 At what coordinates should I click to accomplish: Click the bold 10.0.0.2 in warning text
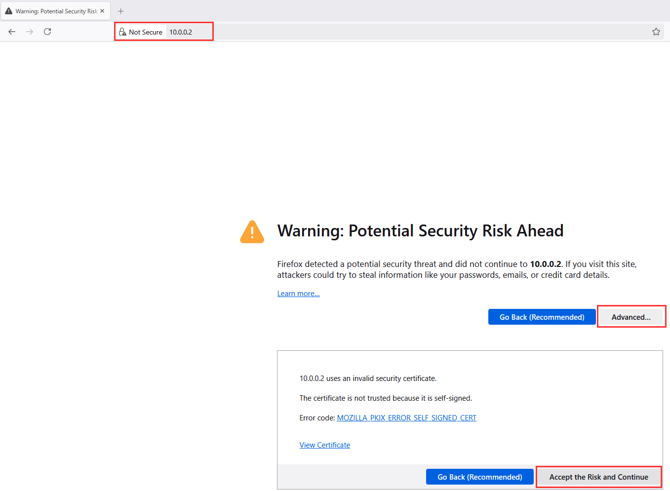tap(545, 264)
